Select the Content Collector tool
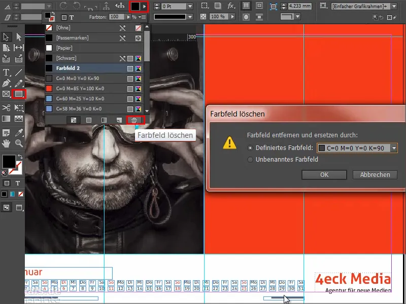This screenshot has width=406, height=304. (x=6, y=59)
